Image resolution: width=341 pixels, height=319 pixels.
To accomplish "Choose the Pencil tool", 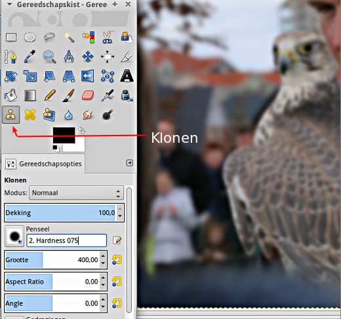I will coord(49,96).
